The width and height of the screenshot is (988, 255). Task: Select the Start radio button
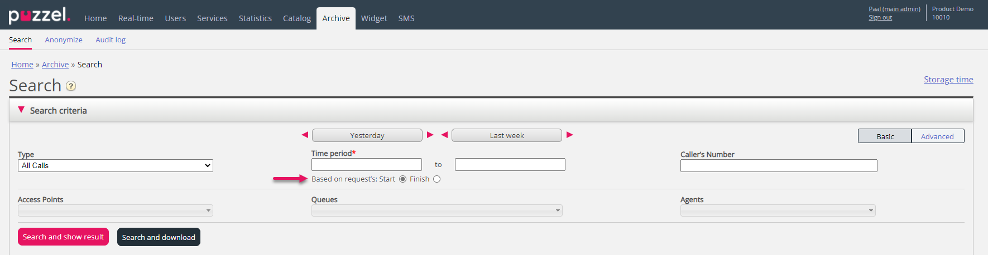click(x=402, y=179)
